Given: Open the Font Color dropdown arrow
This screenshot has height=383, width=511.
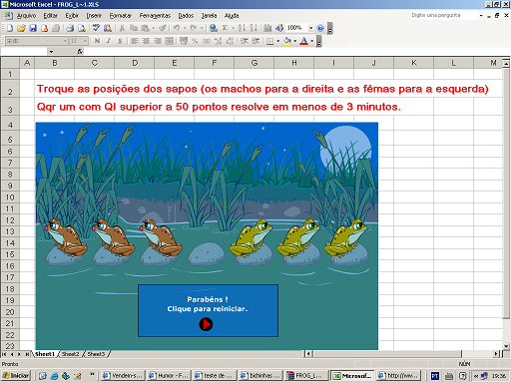Looking at the screenshot, I should coord(312,41).
